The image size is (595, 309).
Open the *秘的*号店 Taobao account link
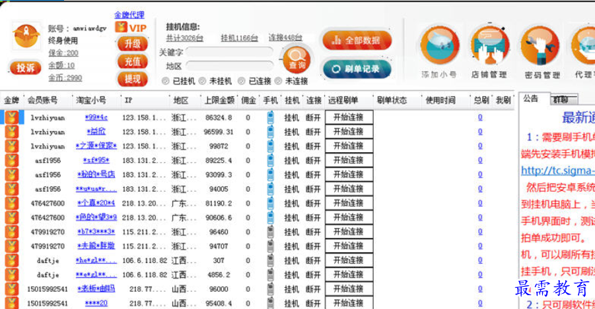coord(96,175)
